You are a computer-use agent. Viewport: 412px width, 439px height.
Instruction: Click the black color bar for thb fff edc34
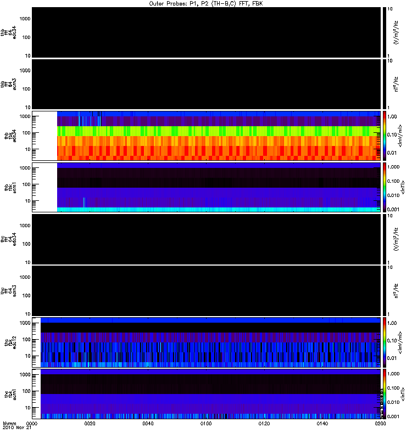pyautogui.click(x=385, y=32)
